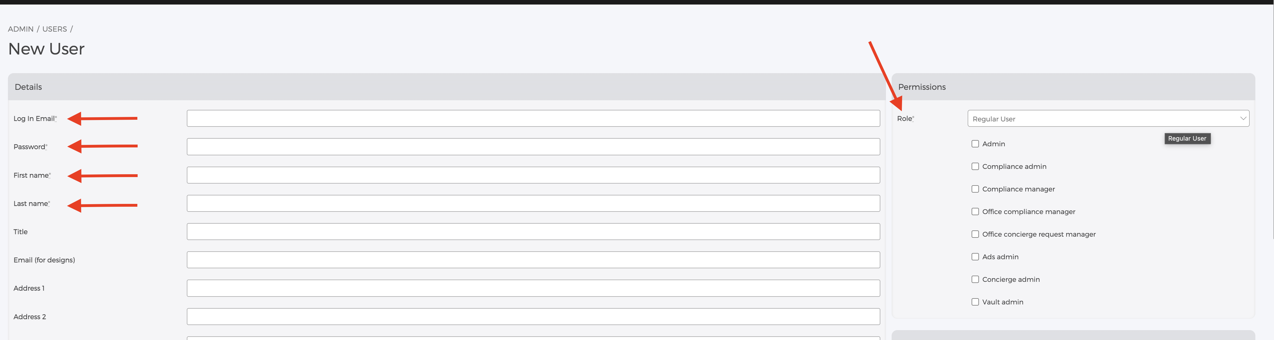The height and width of the screenshot is (340, 1274).
Task: Focus the Title input field
Action: [533, 232]
